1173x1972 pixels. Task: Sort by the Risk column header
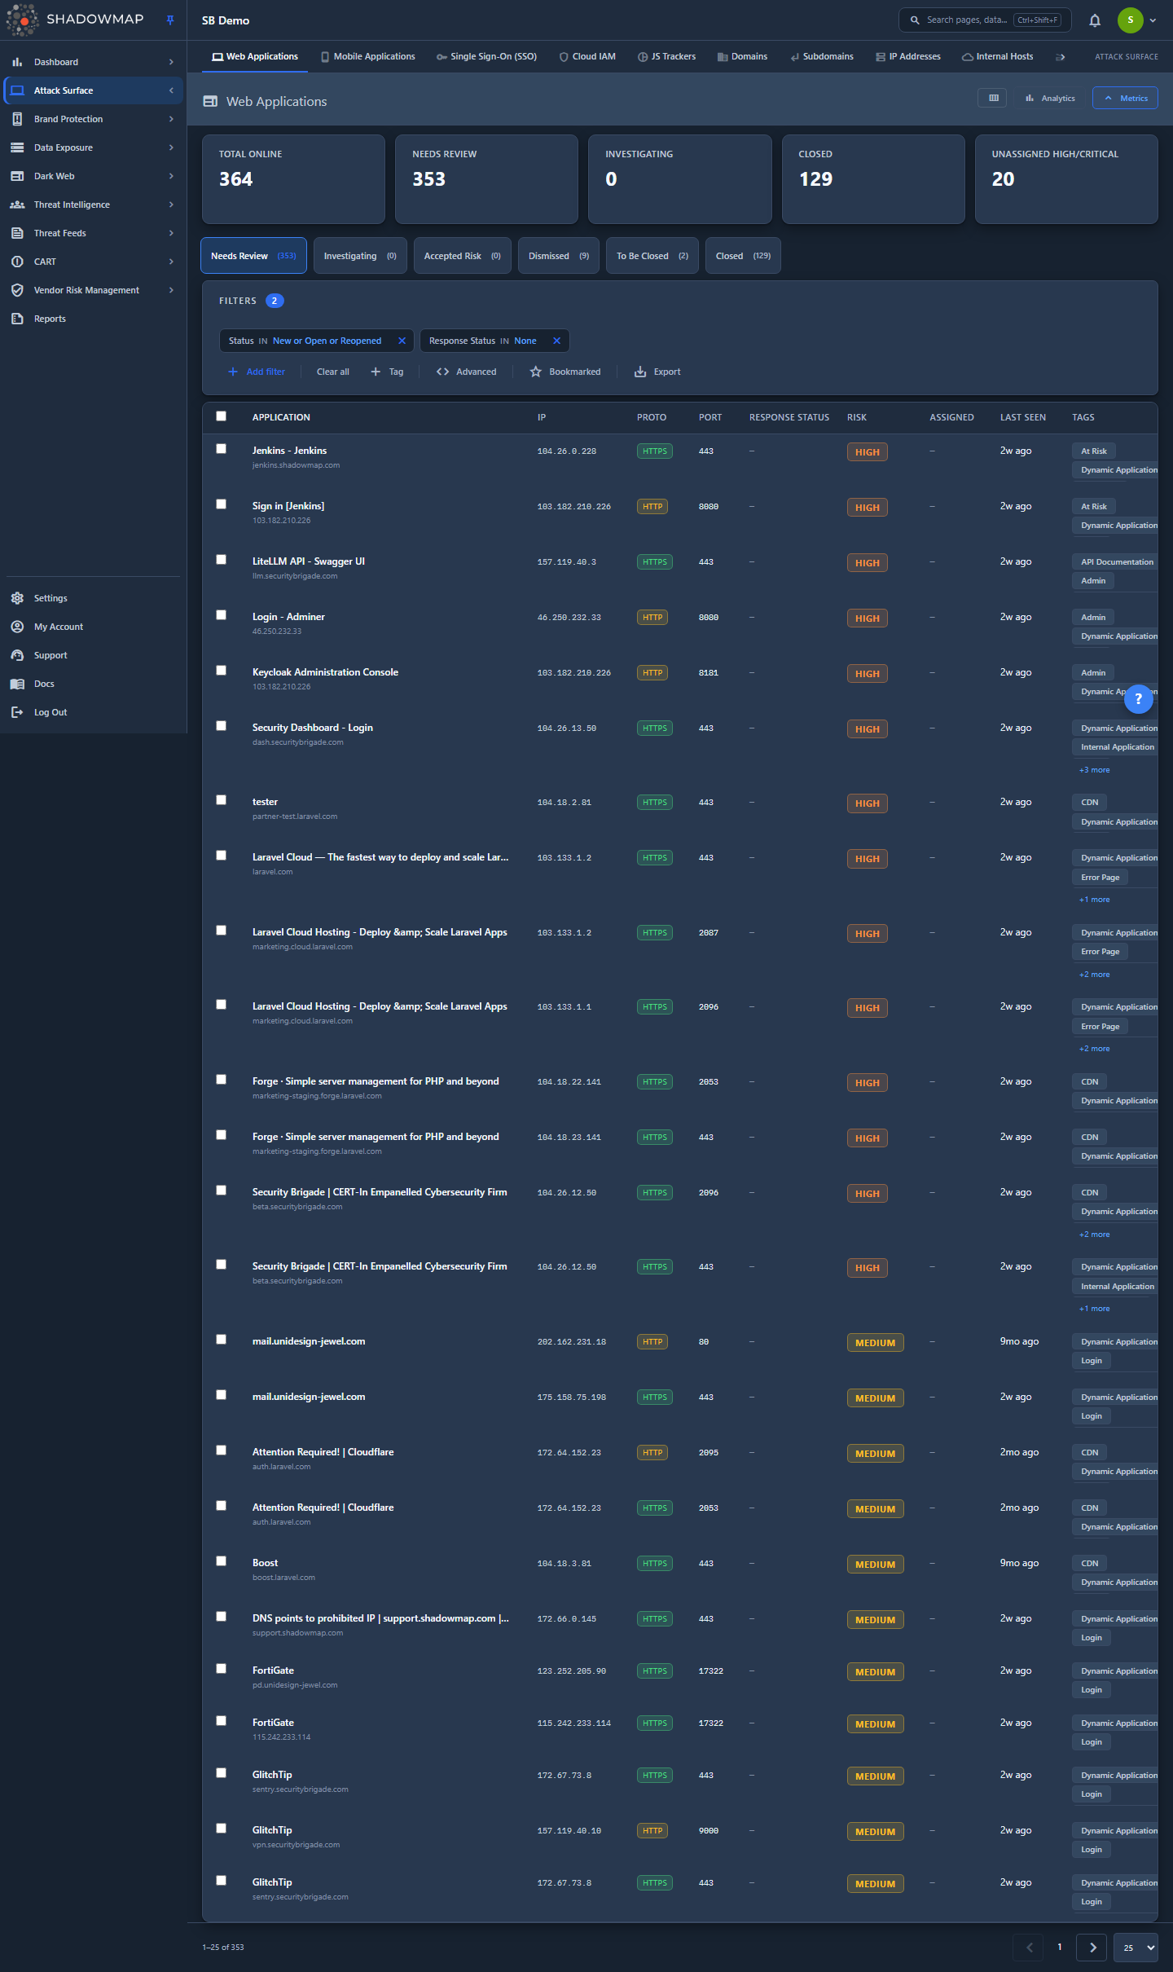(856, 417)
